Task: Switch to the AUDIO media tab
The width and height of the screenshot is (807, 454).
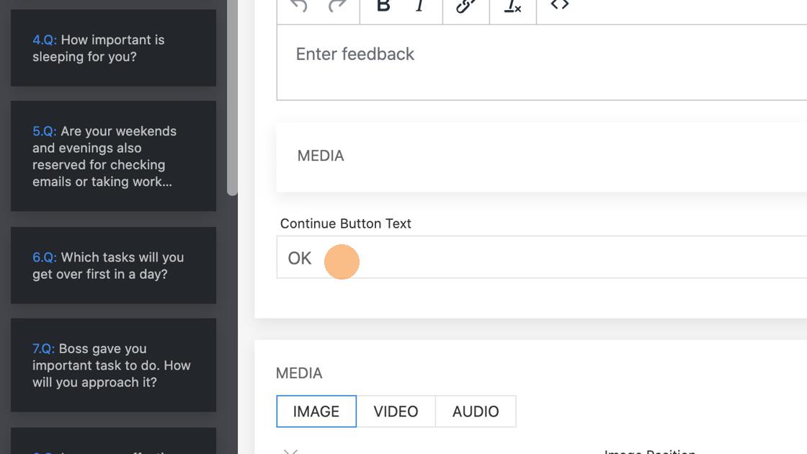Action: pos(476,411)
